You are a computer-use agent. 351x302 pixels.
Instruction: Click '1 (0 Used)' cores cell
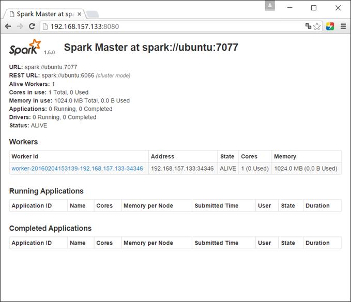coord(255,169)
